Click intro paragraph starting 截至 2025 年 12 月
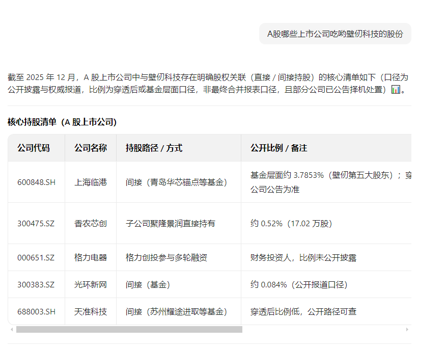 pyautogui.click(x=209, y=84)
